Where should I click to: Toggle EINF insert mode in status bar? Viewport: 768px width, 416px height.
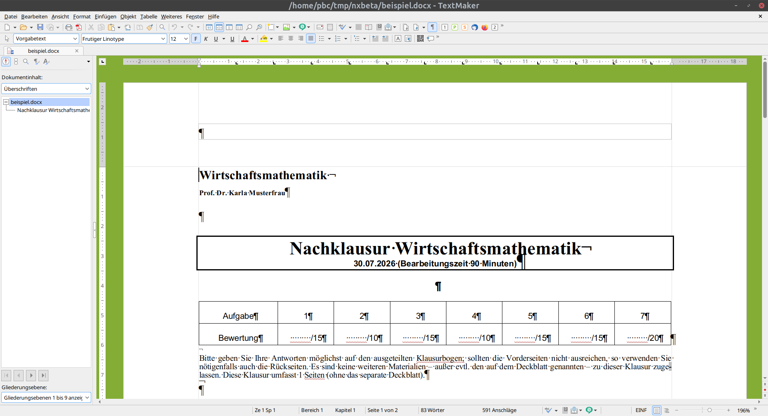(641, 410)
